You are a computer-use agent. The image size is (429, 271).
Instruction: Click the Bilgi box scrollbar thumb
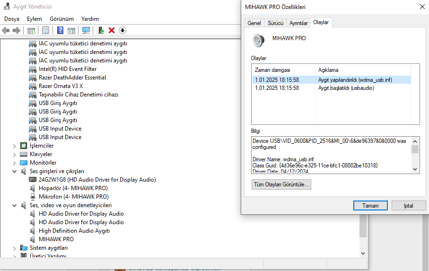pyautogui.click(x=415, y=149)
